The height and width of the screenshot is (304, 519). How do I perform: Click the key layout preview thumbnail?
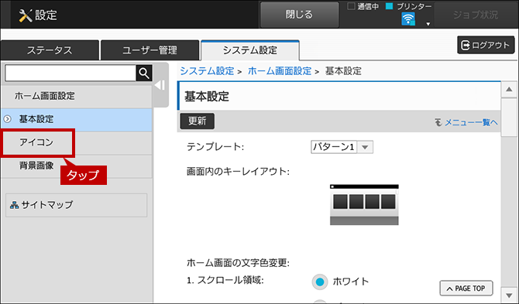(x=364, y=205)
